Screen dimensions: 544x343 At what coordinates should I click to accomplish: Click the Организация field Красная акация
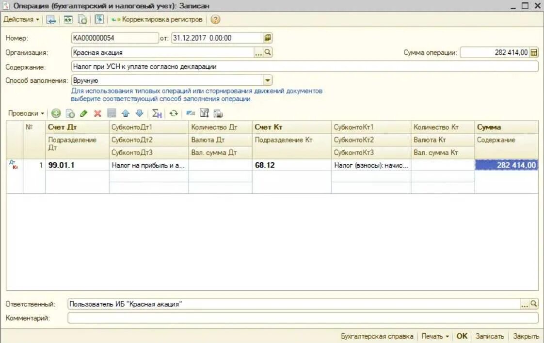tap(162, 52)
